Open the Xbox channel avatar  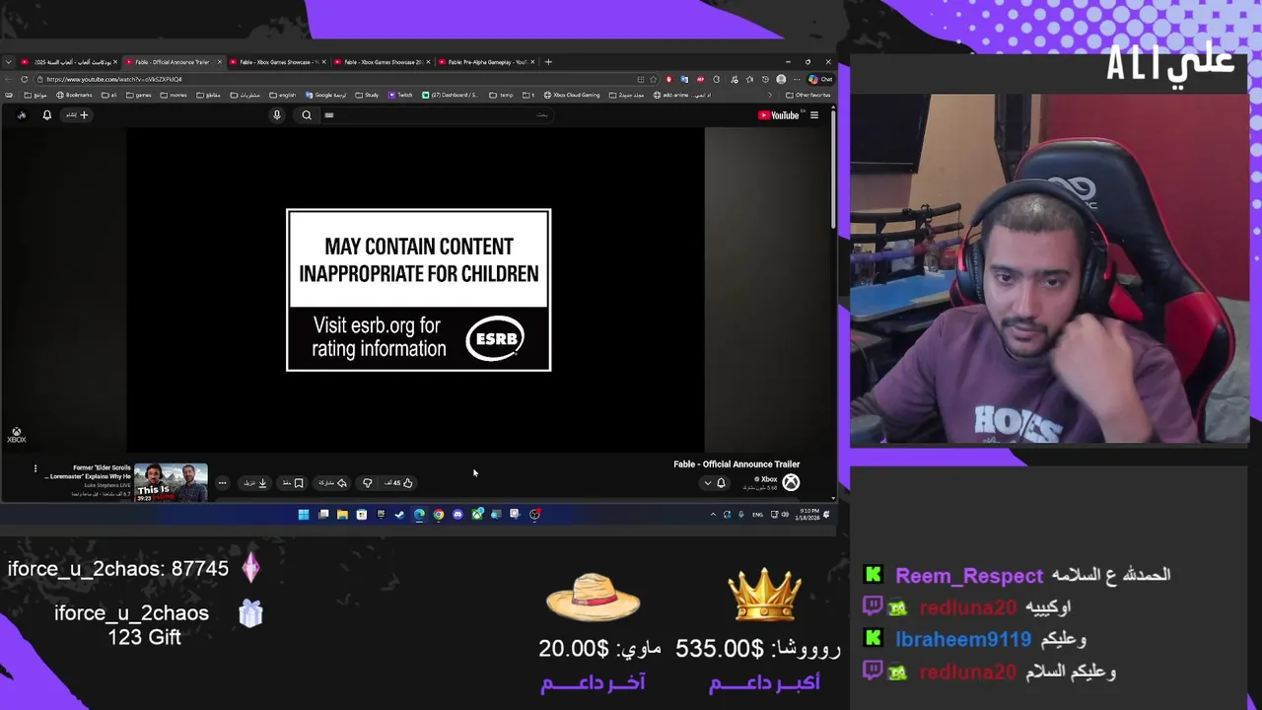[x=791, y=482]
